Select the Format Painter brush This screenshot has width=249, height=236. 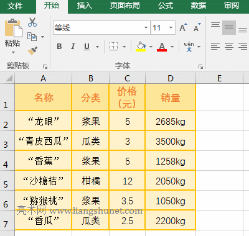32,51
